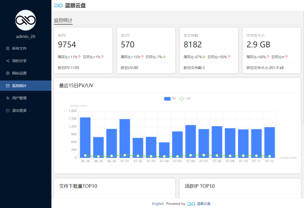Open the English language link
The width and height of the screenshot is (304, 208).
coord(158,203)
